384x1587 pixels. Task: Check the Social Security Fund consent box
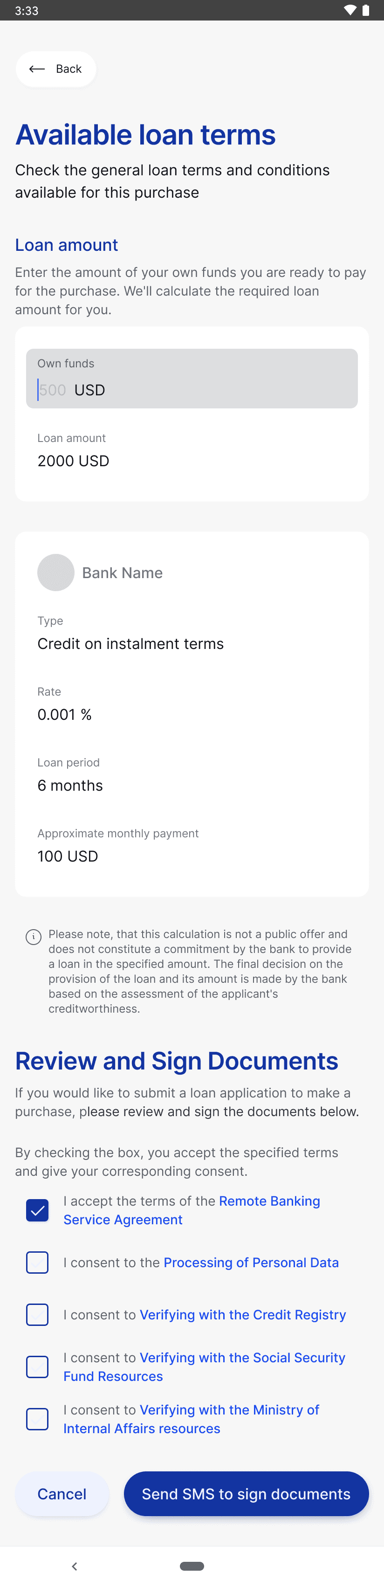[x=38, y=1366]
